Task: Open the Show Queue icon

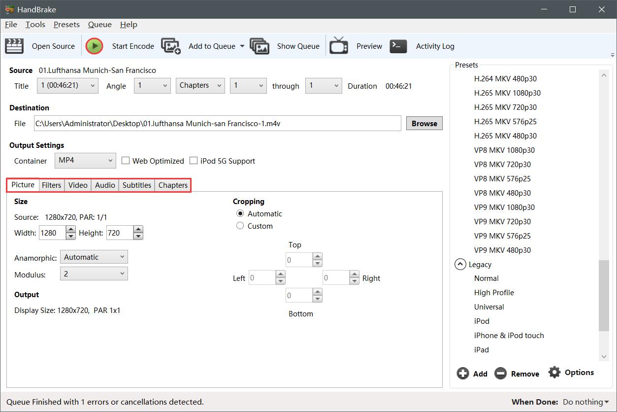Action: pos(260,46)
